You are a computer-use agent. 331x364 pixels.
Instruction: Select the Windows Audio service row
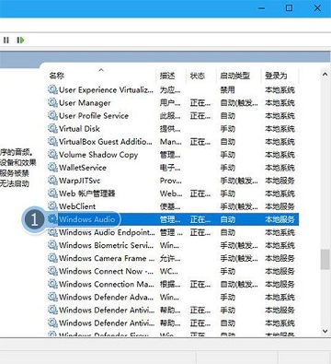click(x=173, y=219)
